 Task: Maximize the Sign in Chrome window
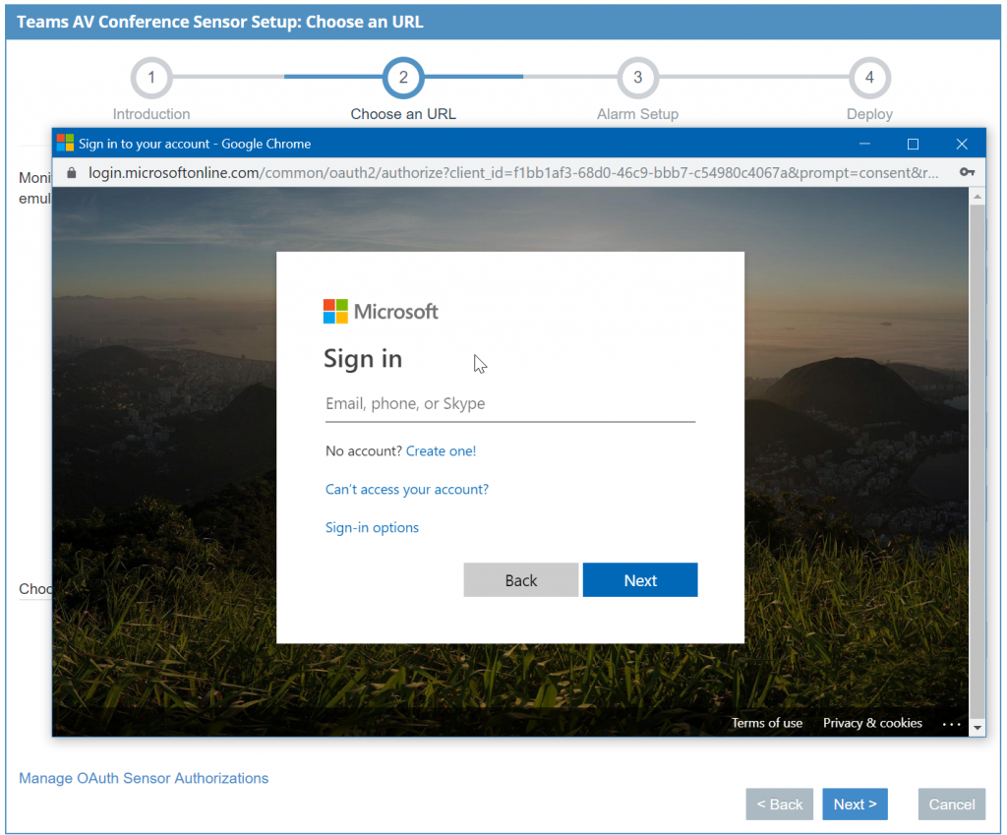point(913,144)
